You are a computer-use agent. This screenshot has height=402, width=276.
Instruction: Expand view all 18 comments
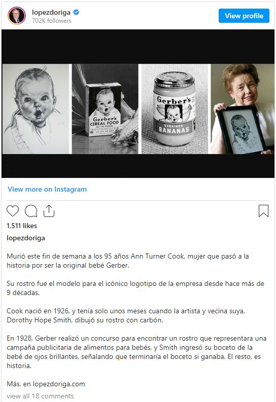coord(40,396)
